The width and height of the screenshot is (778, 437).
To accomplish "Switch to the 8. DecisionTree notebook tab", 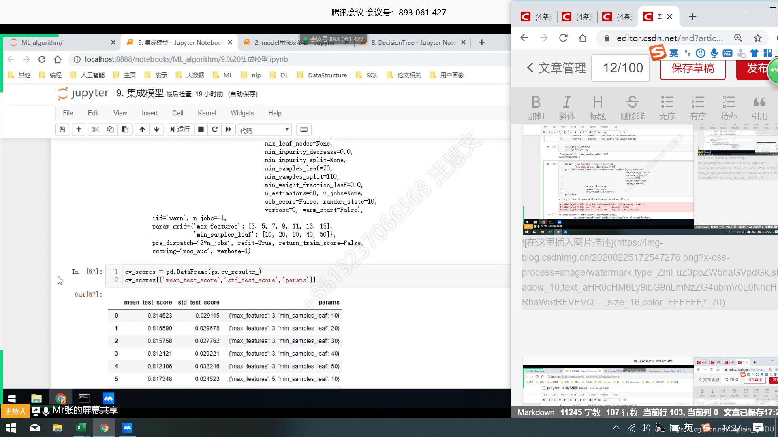I will [413, 42].
